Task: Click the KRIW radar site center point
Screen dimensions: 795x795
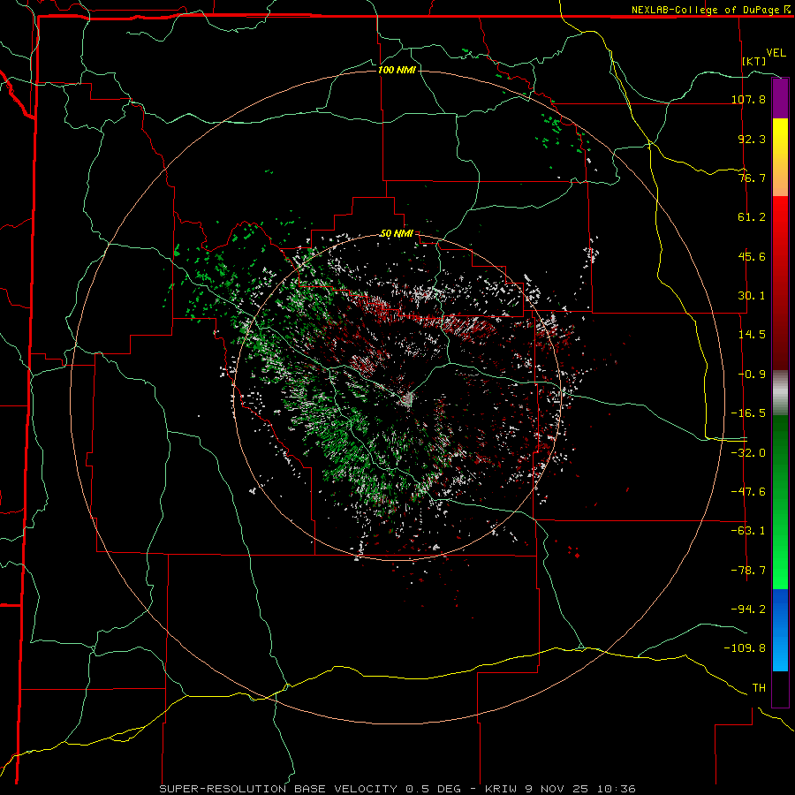Action: tap(407, 399)
